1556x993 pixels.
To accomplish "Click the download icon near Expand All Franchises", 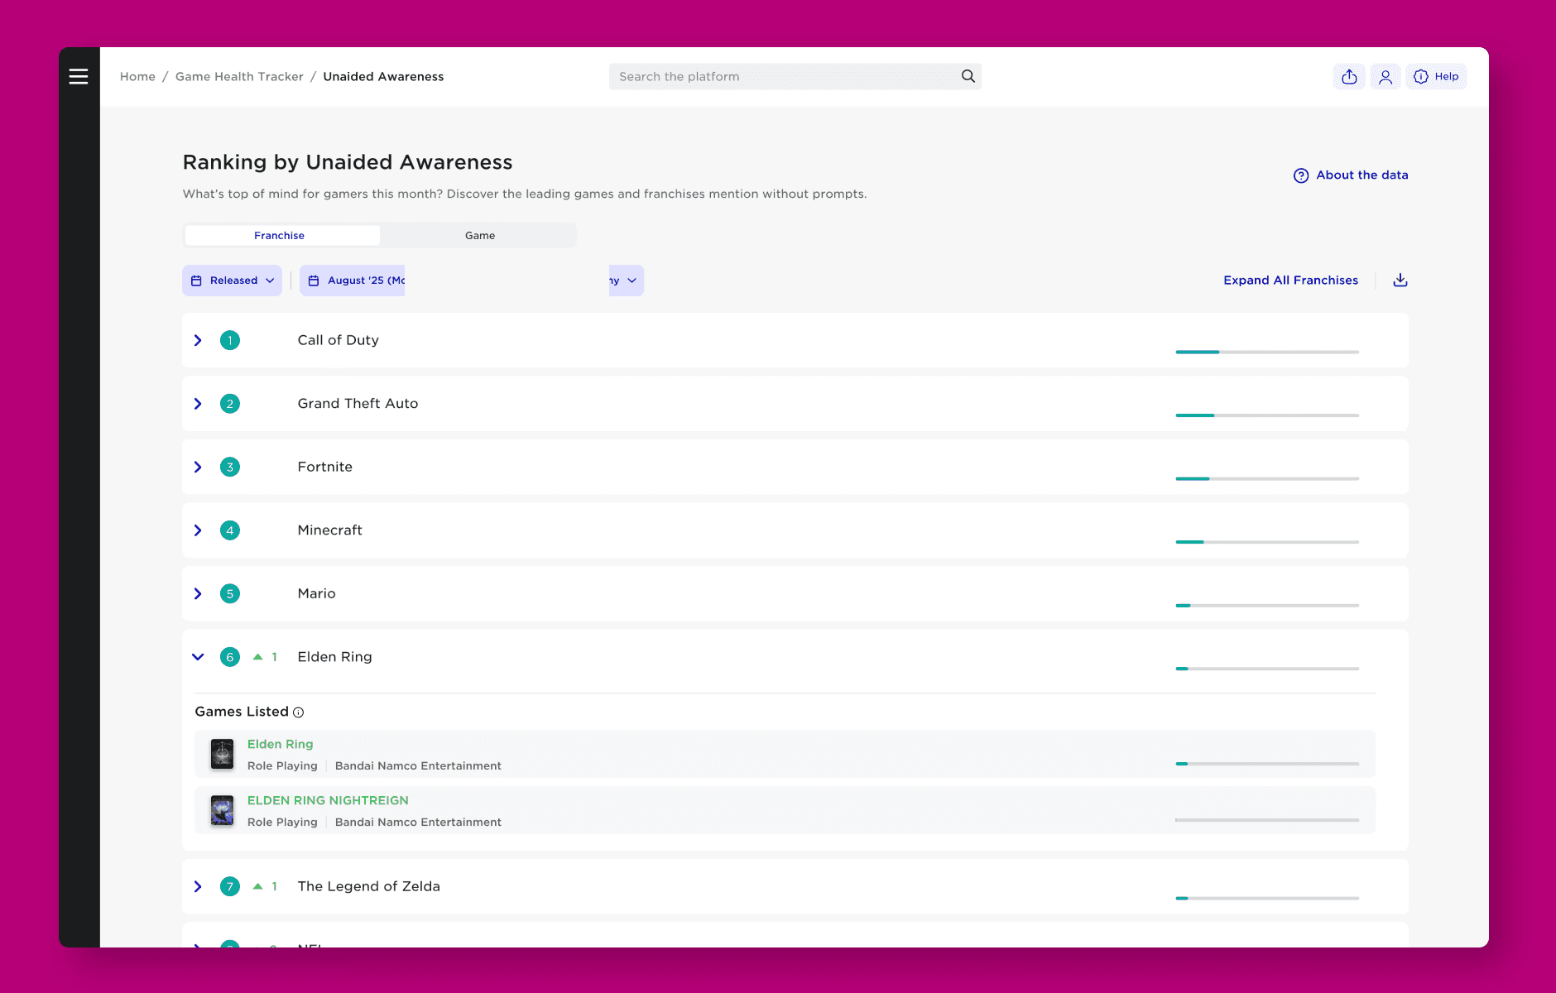I will pyautogui.click(x=1400, y=280).
